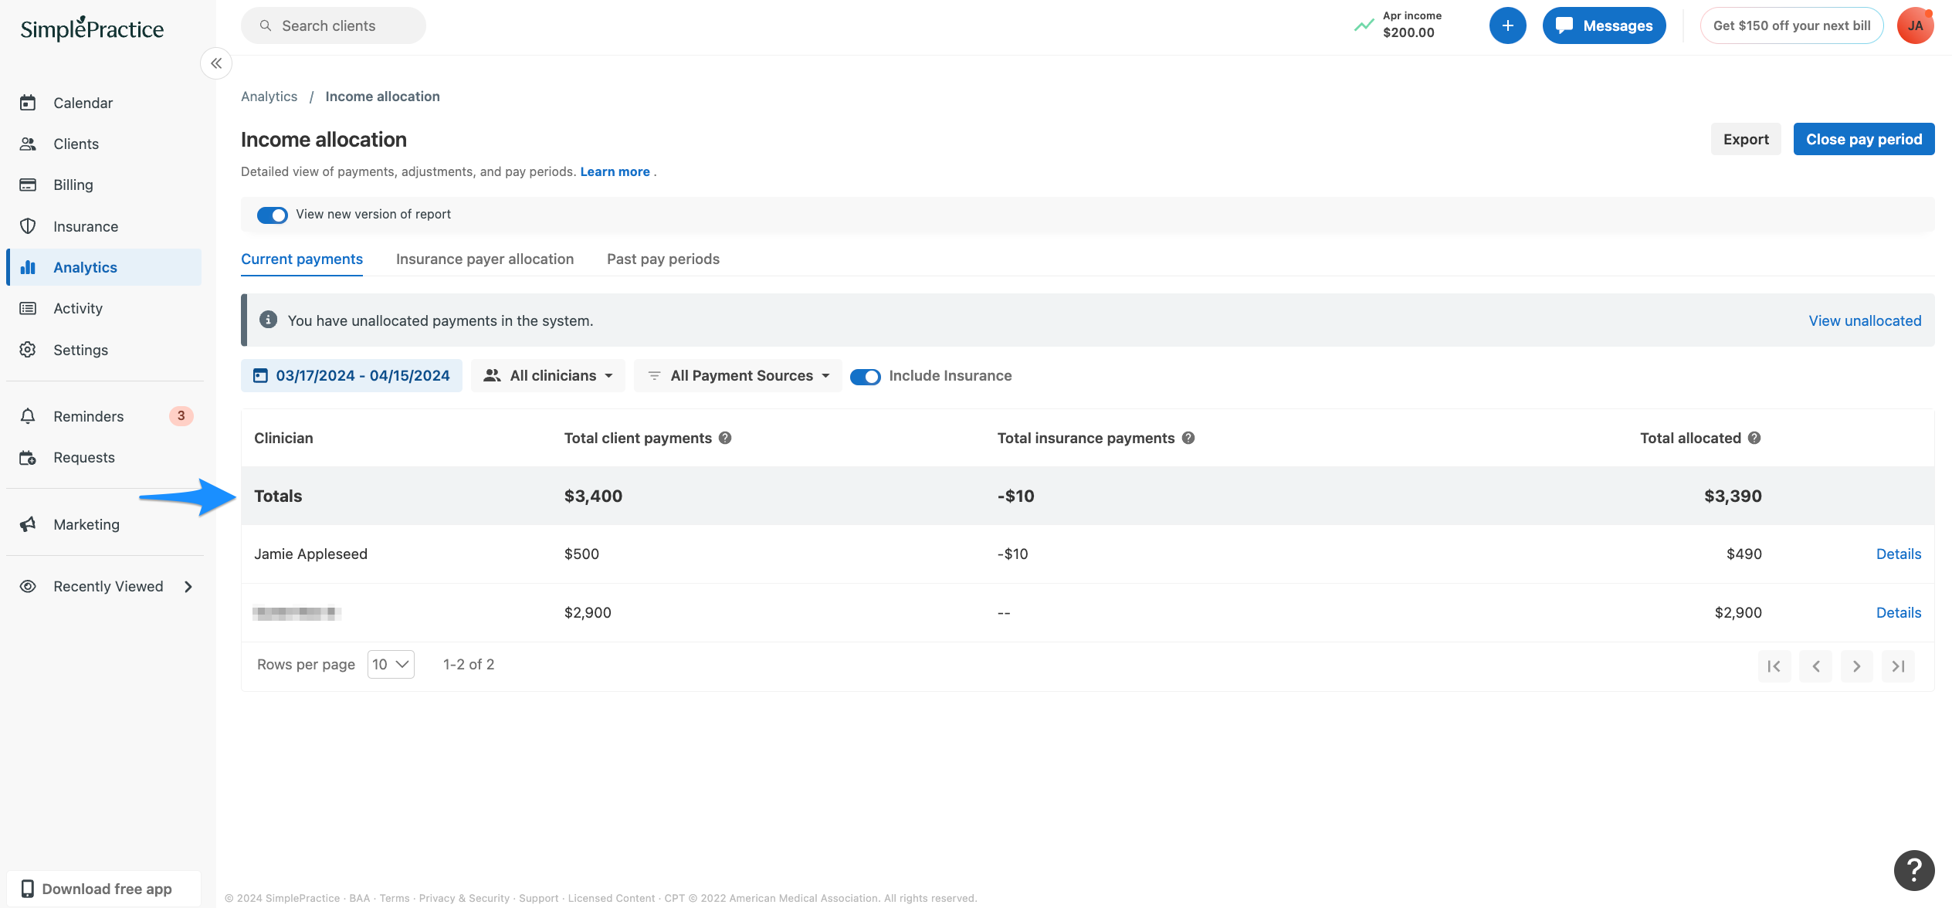The height and width of the screenshot is (908, 1952).
Task: Click Get $150 off your next bill
Action: [1791, 25]
